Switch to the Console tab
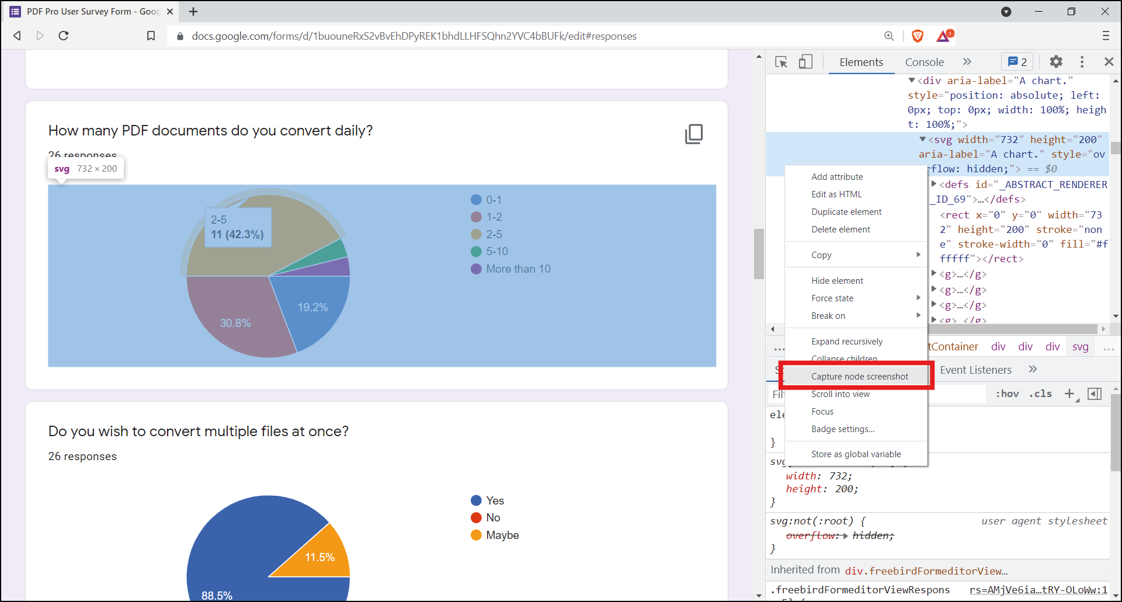Viewport: 1122px width, 602px height. [924, 62]
